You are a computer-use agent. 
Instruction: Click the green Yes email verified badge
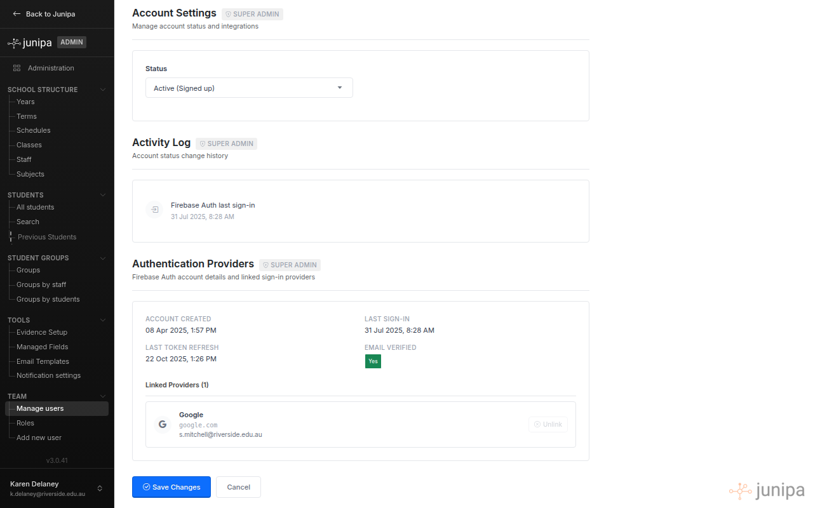tap(373, 361)
